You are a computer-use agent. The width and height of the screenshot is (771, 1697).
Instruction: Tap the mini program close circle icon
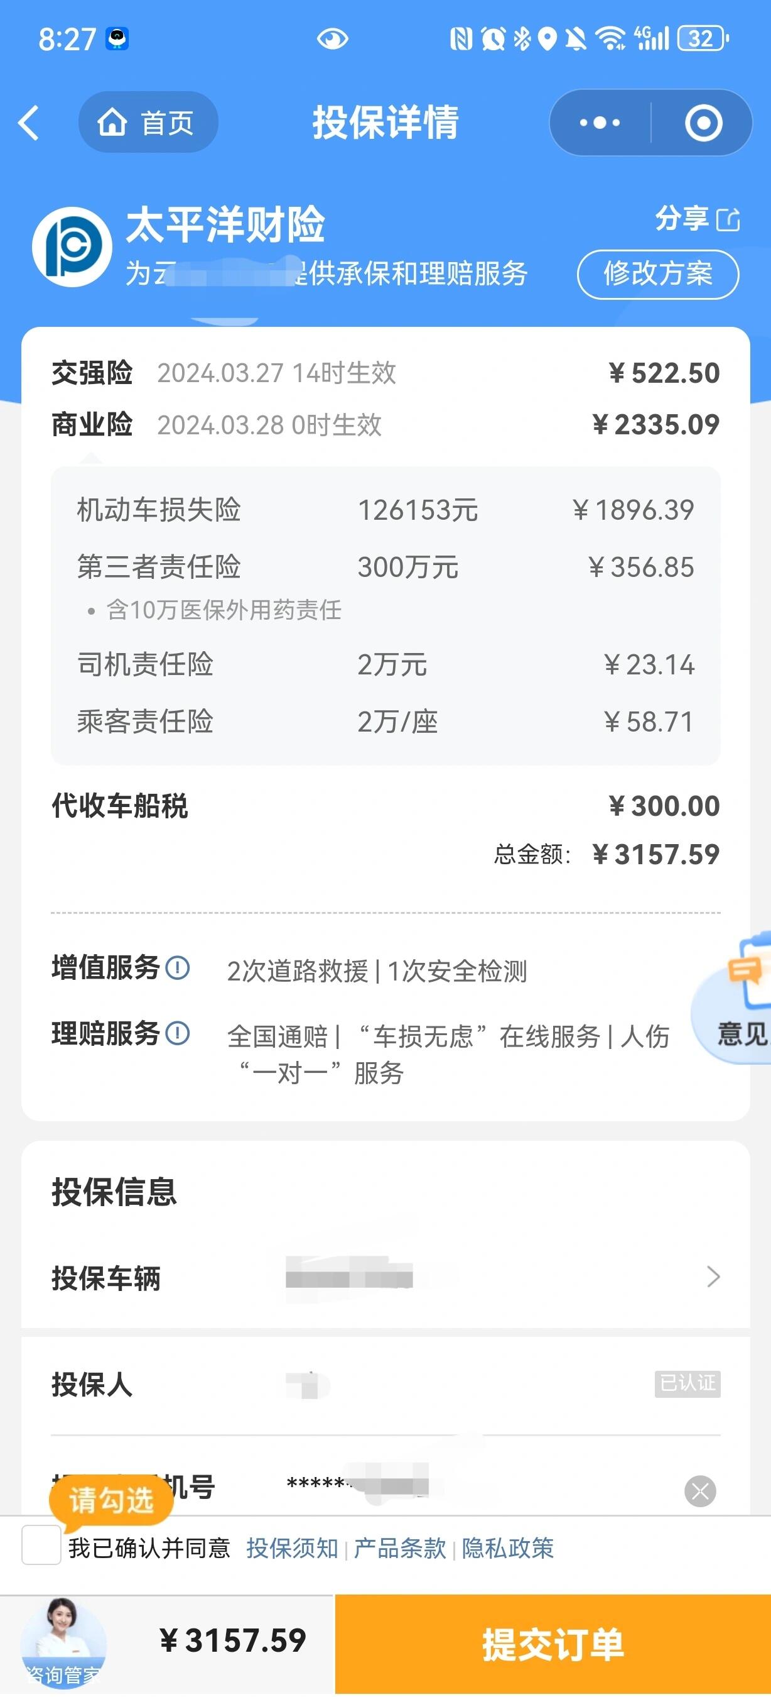pyautogui.click(x=703, y=123)
